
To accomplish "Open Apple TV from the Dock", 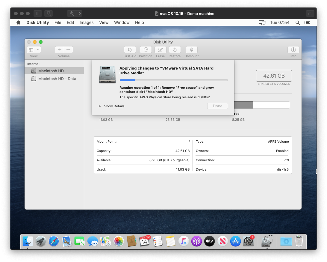I will (x=209, y=241).
